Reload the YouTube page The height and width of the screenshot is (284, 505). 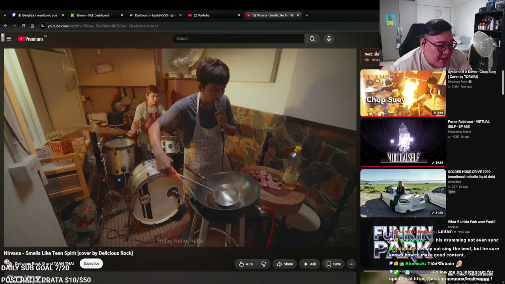pyautogui.click(x=23, y=26)
